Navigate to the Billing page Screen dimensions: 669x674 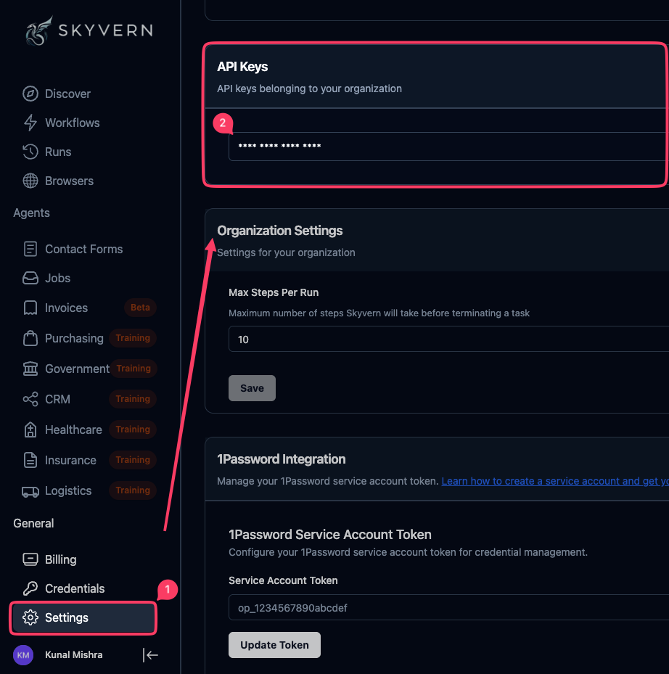tap(61, 559)
